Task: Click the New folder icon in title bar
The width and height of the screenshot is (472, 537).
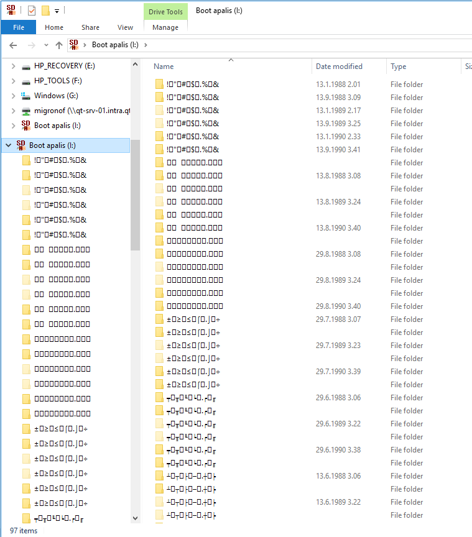Action: coord(45,11)
